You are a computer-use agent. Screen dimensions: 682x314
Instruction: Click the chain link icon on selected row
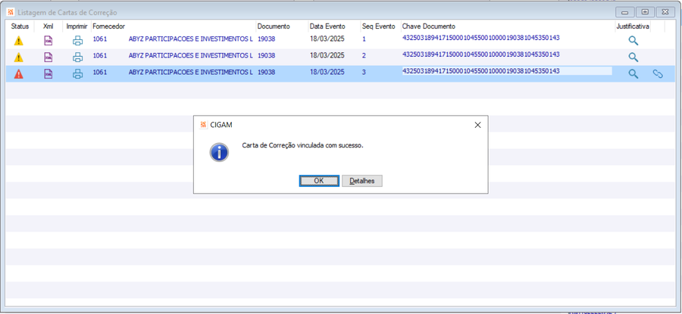click(x=658, y=74)
